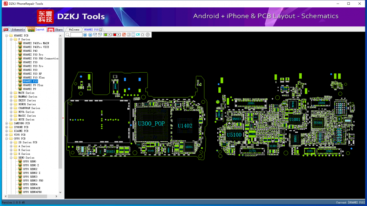Switch to the Share tab

55,29
